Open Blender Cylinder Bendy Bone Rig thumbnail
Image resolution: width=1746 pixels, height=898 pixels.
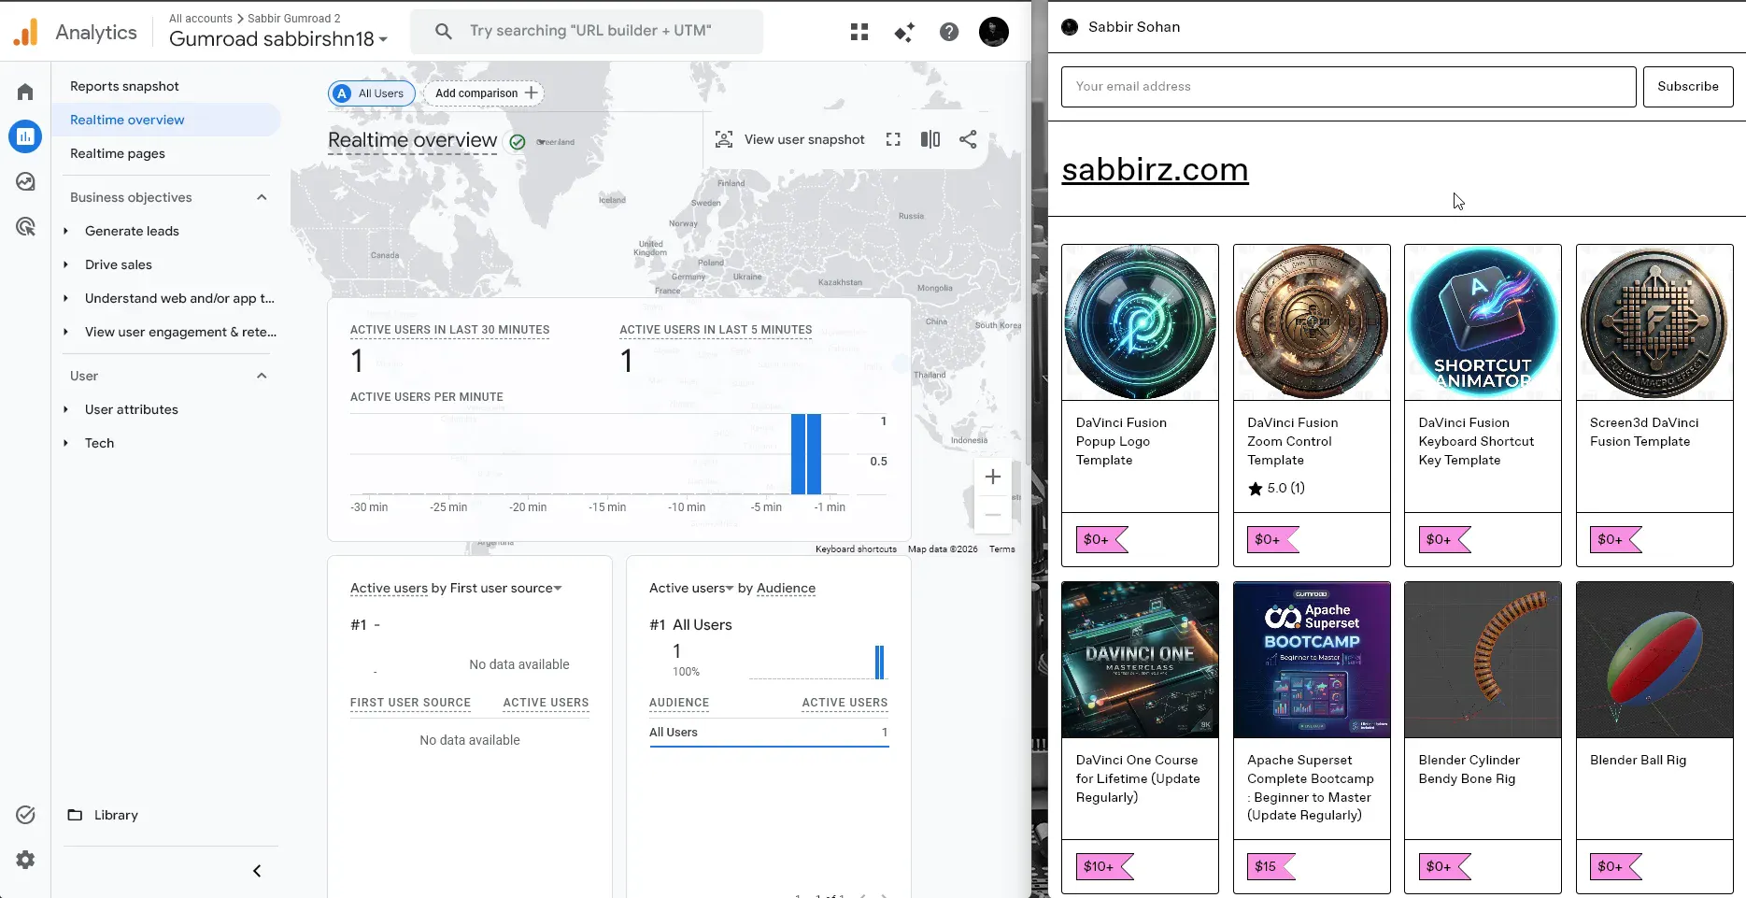point(1483,660)
